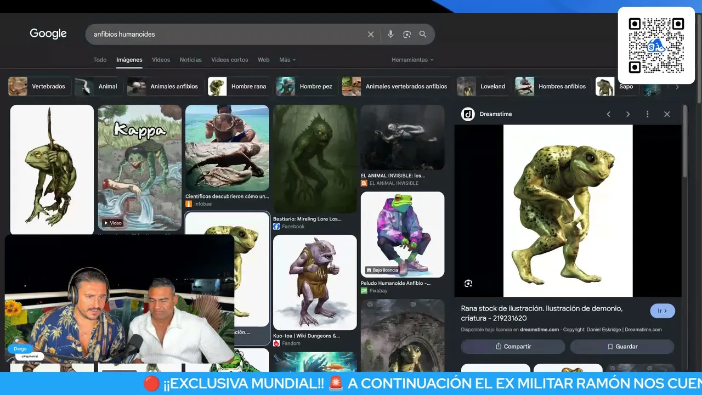The height and width of the screenshot is (395, 702).
Task: Click the Dreamstime source name in panel
Action: pos(496,114)
